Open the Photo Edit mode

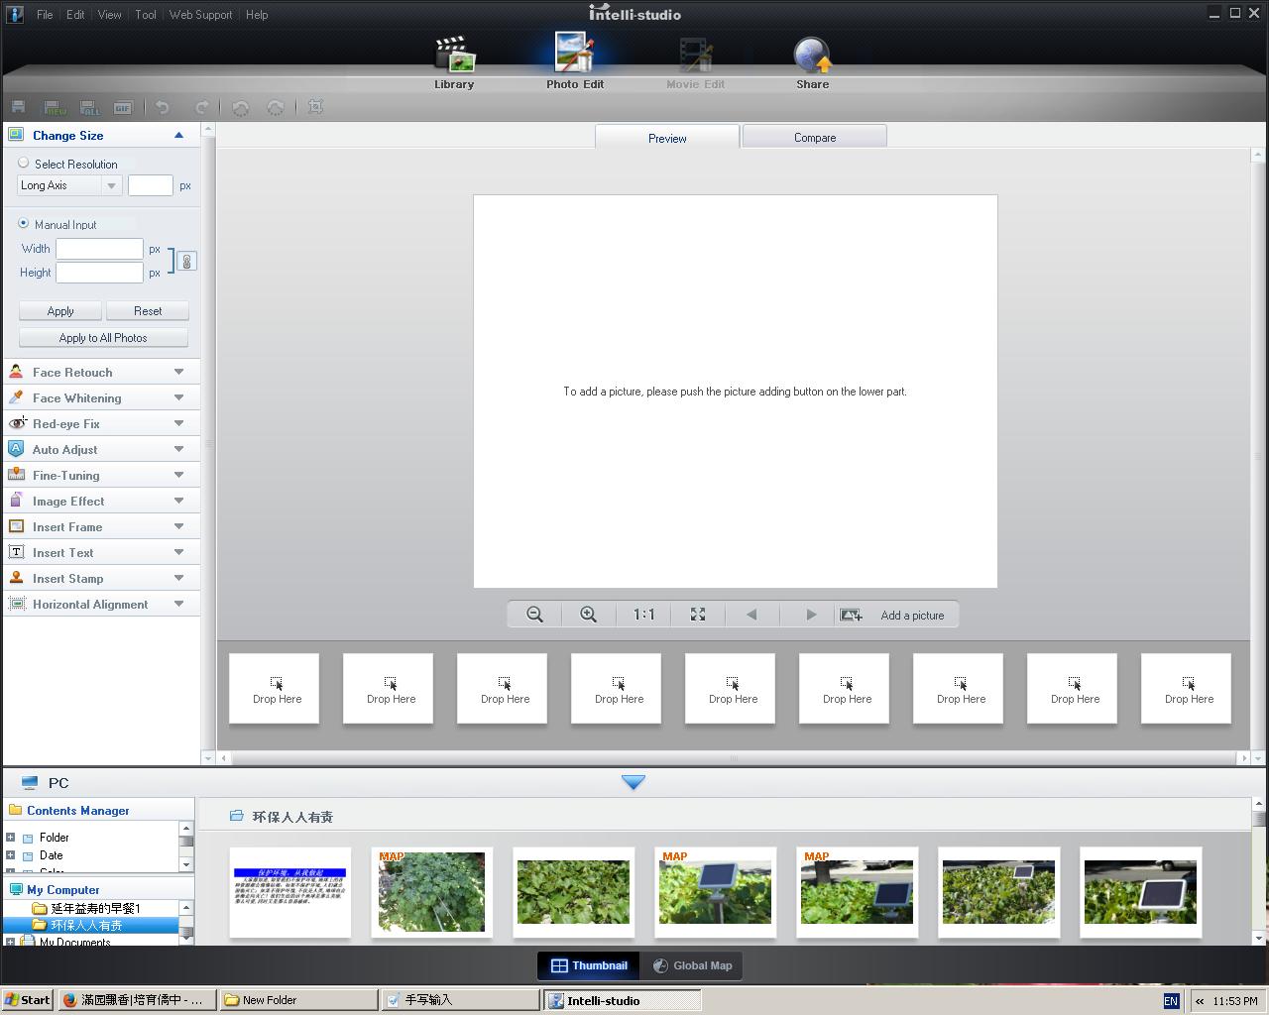(575, 62)
